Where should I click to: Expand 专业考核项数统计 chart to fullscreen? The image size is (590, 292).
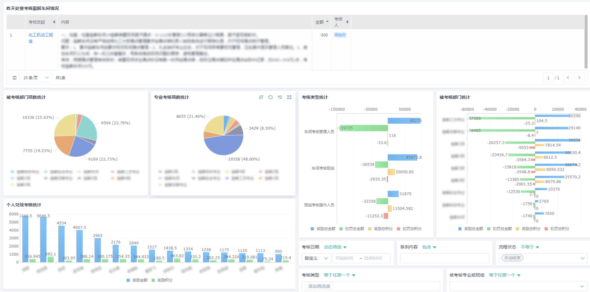pyautogui.click(x=289, y=97)
